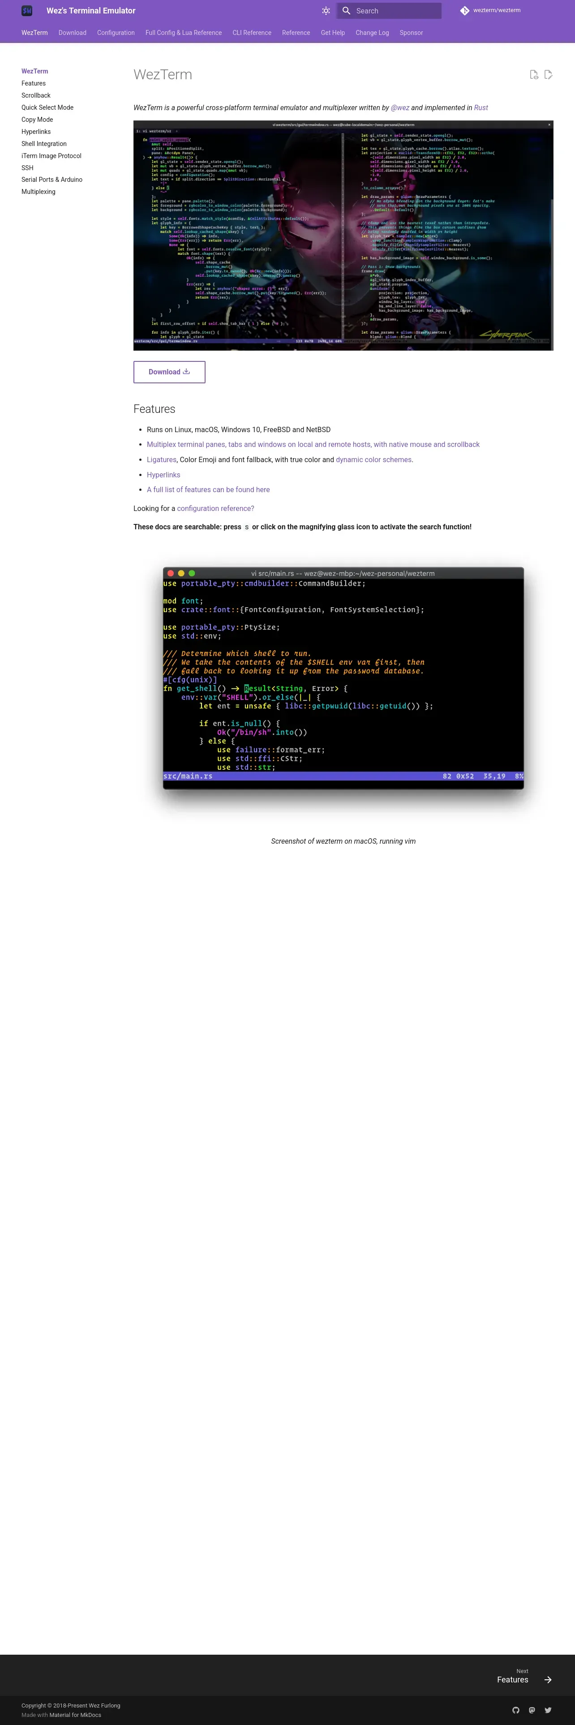Go to the CLI Reference tab
Screen dimensions: 575x1725
tap(252, 33)
